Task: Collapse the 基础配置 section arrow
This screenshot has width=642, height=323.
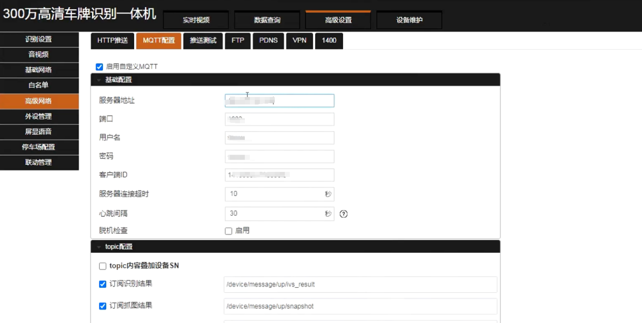Action: 99,80
